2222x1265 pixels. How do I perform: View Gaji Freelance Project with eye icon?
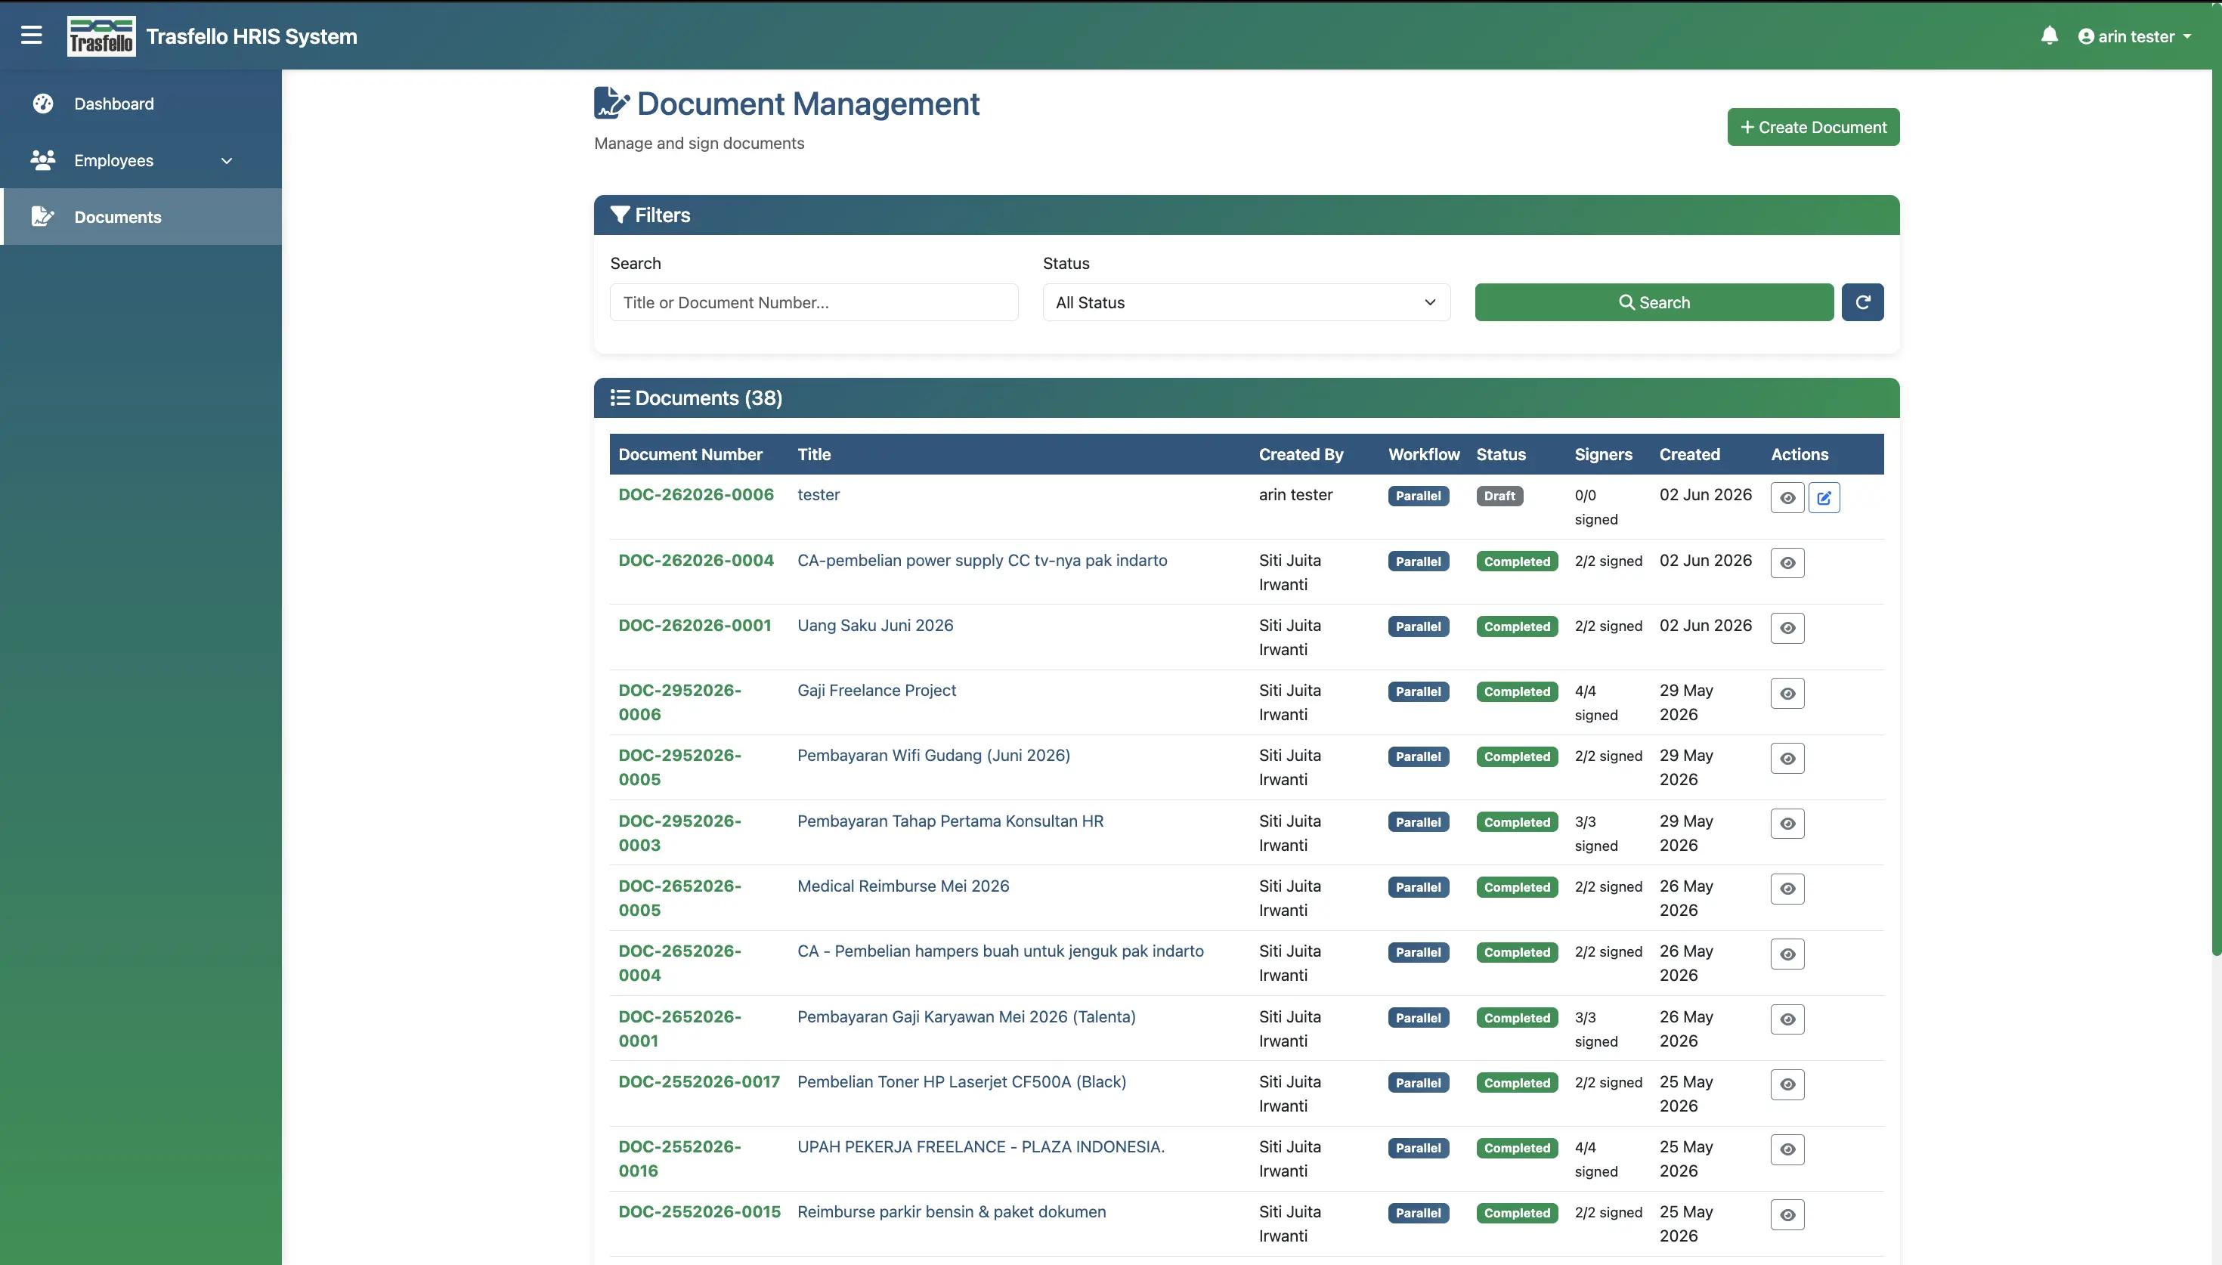[x=1787, y=693]
